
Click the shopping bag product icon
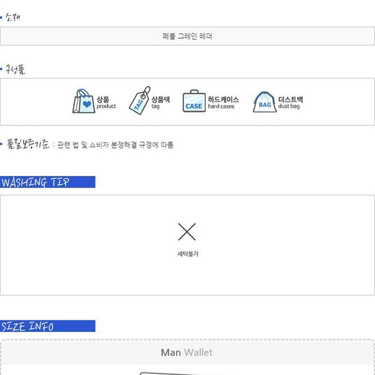click(84, 101)
